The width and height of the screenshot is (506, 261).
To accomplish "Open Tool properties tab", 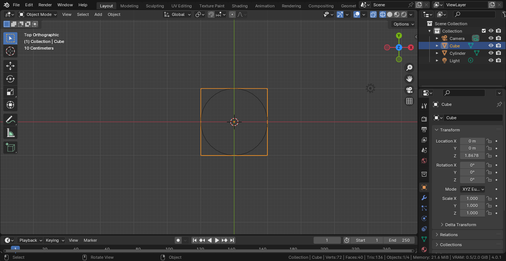I will point(424,106).
